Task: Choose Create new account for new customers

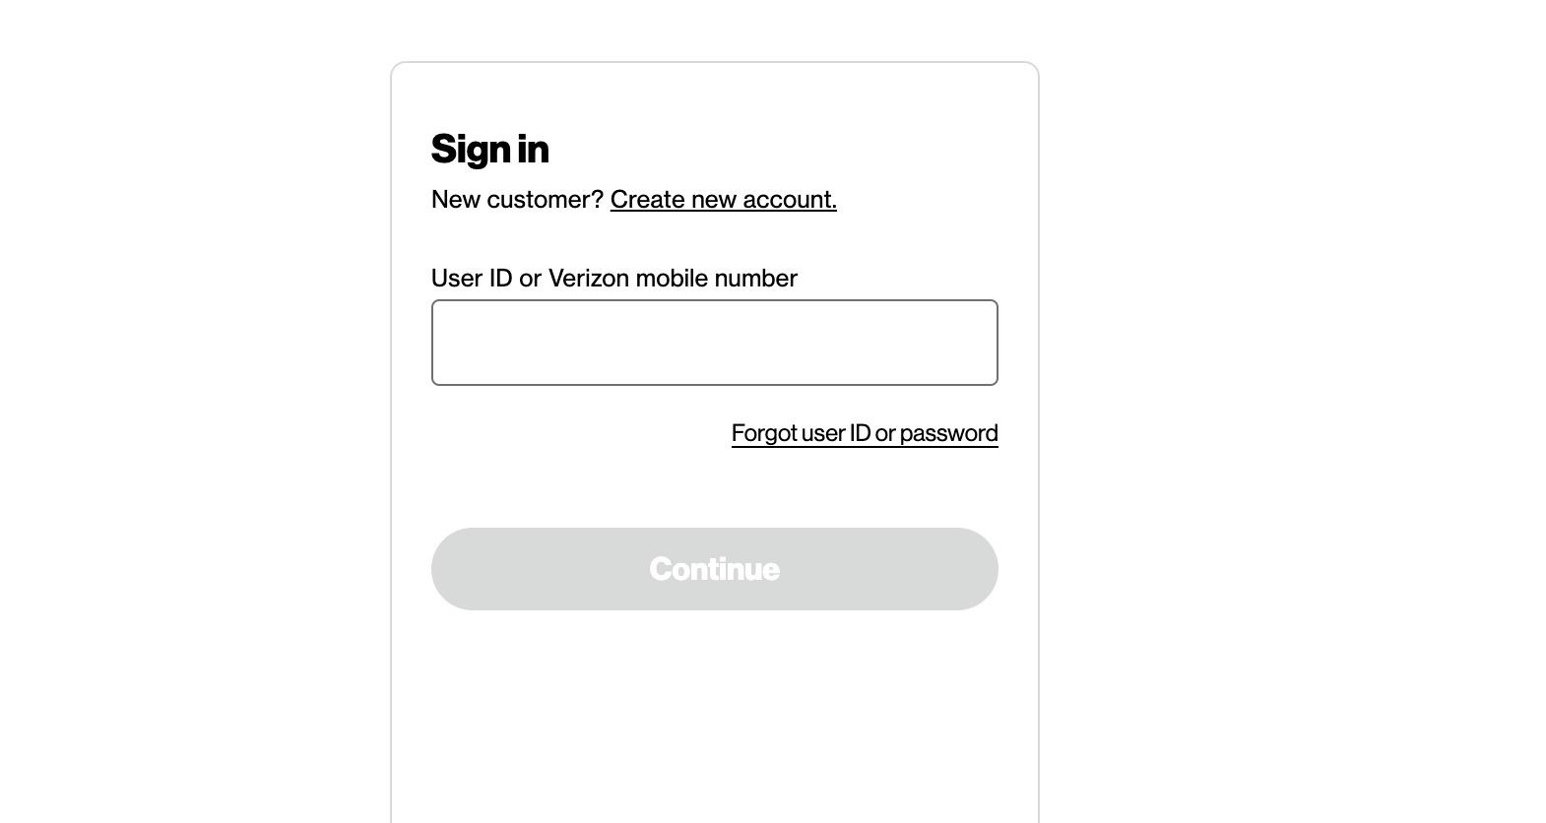Action: point(723,200)
